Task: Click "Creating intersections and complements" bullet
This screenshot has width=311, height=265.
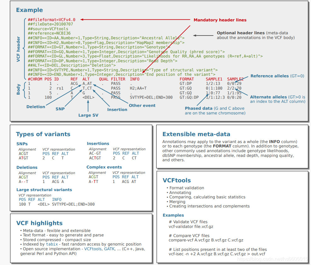Action: click(x=209, y=206)
